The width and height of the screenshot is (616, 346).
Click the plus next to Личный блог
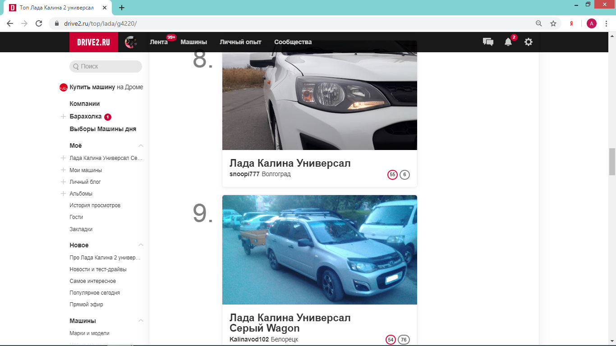[63, 182]
